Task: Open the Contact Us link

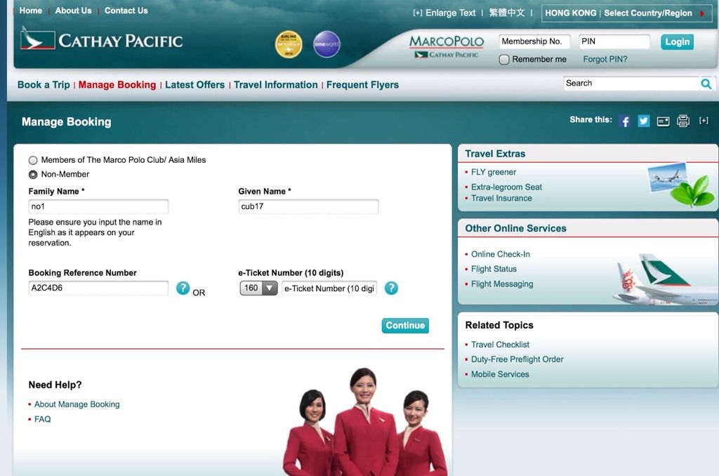Action: [x=126, y=11]
